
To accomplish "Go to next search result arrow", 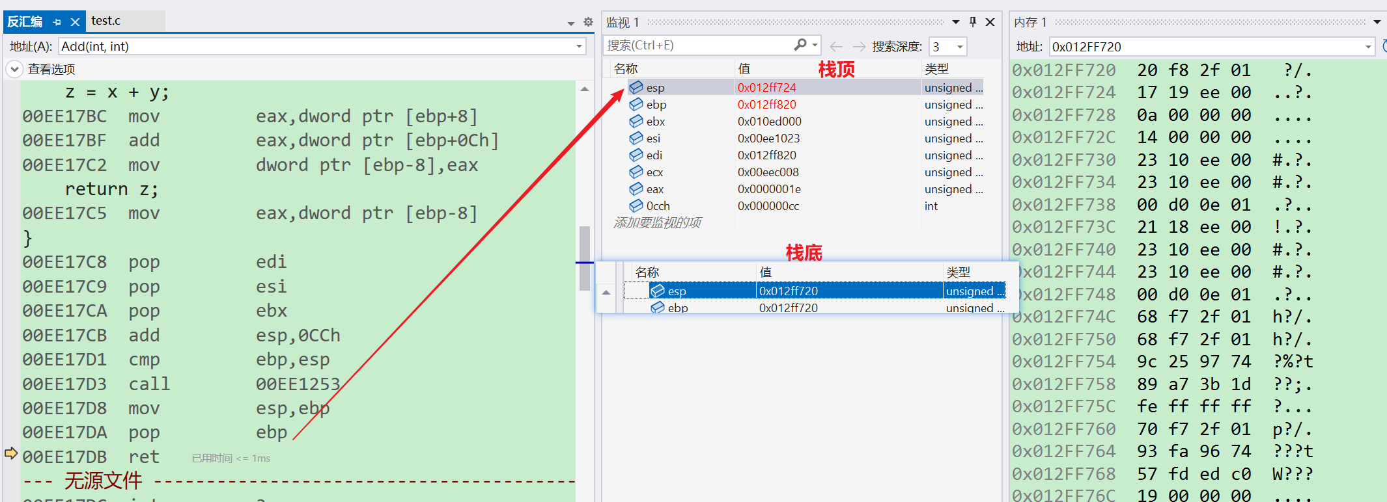I will click(859, 46).
